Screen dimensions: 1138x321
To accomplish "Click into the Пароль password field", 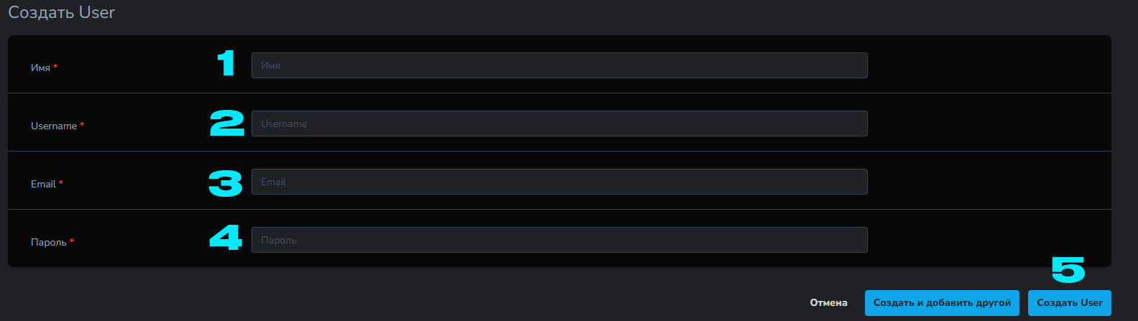I will 559,240.
